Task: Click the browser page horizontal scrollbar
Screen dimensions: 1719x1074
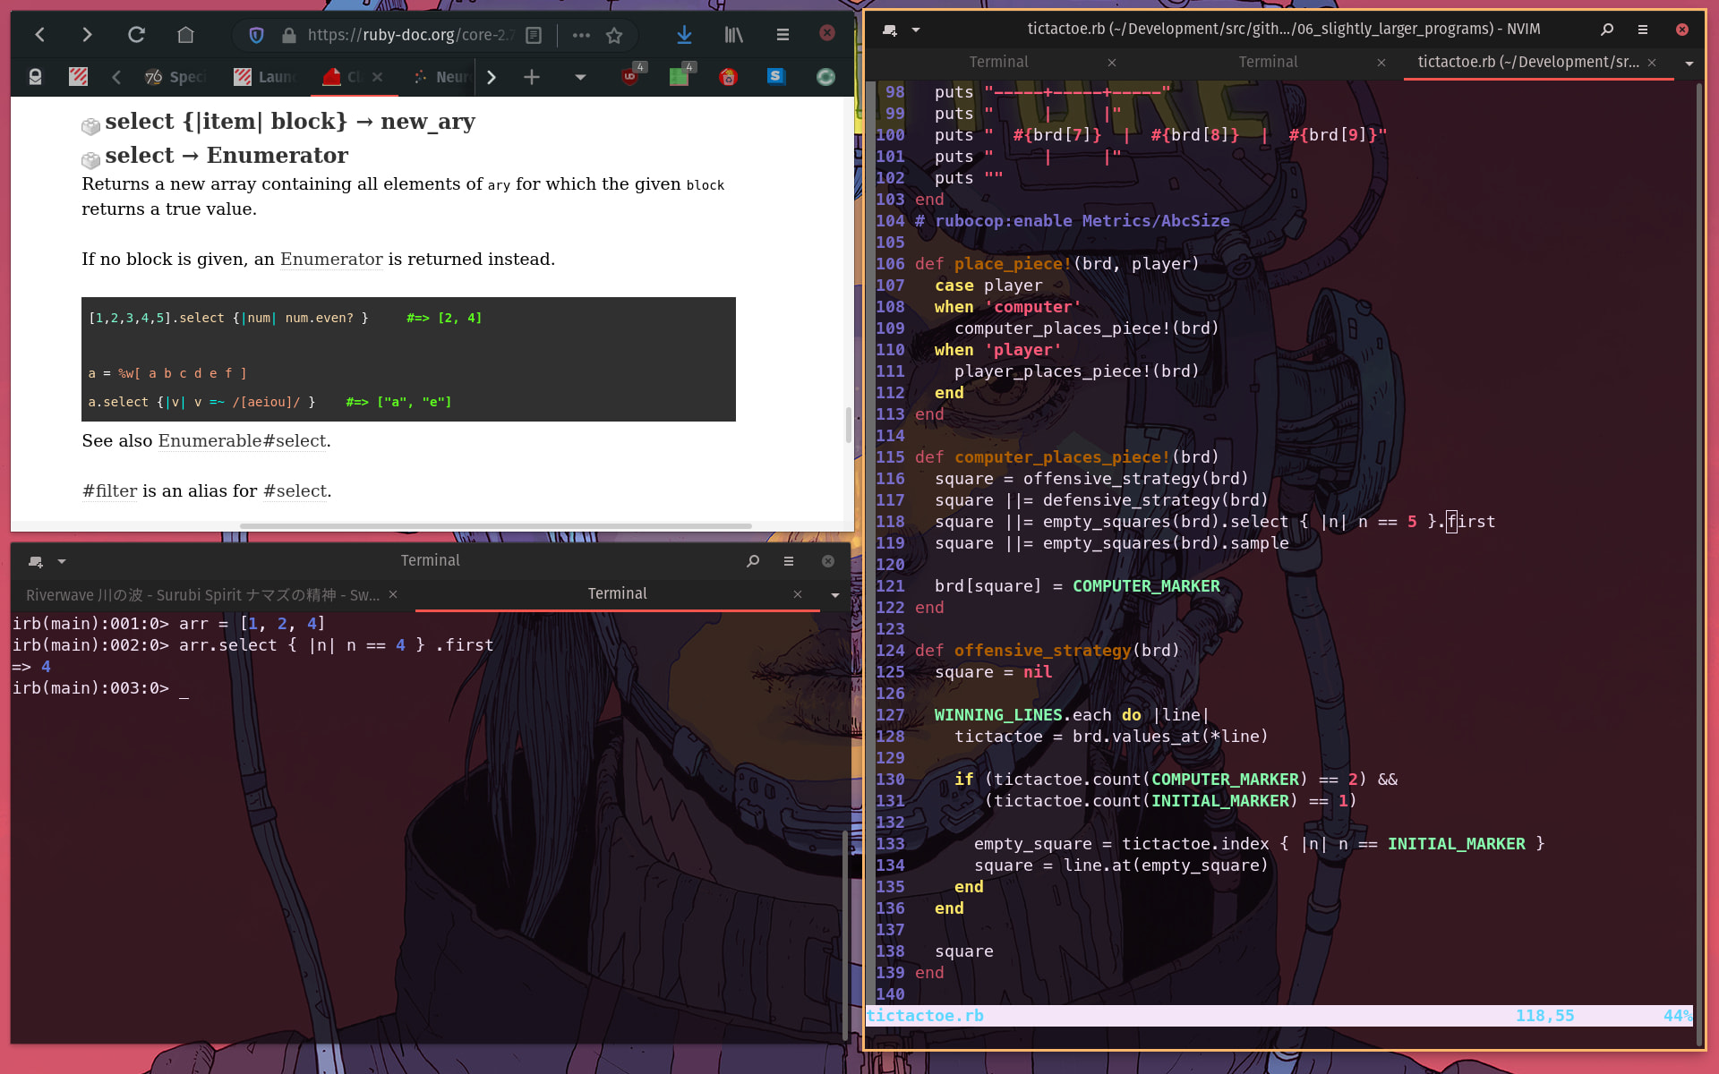Action: pyautogui.click(x=495, y=526)
